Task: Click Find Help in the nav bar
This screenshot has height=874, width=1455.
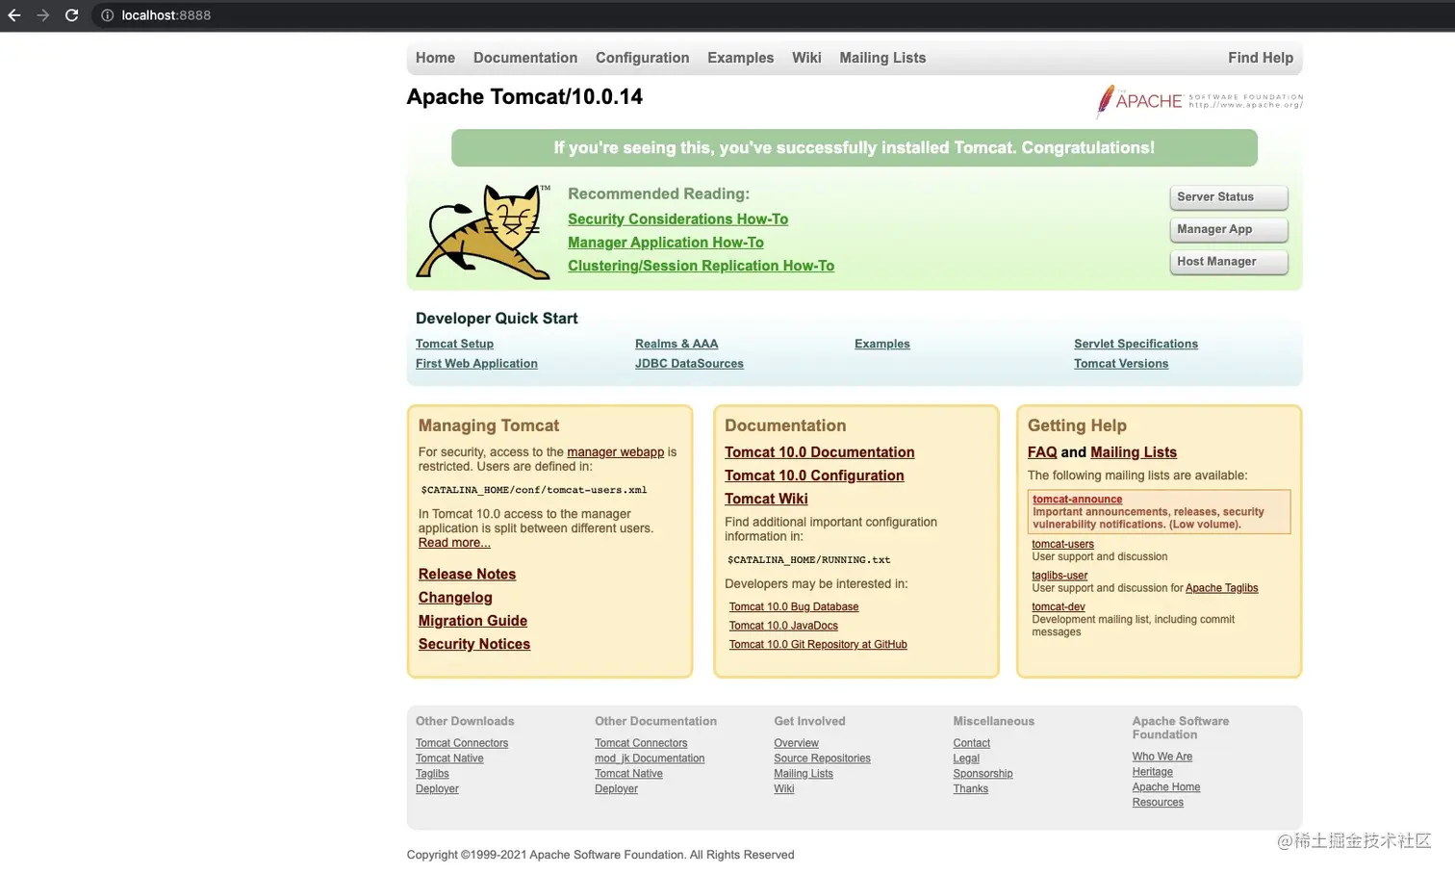Action: coord(1261,58)
